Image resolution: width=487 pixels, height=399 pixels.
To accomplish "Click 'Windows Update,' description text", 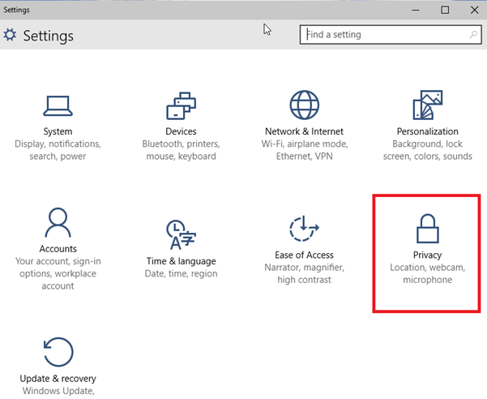I will pos(58,391).
